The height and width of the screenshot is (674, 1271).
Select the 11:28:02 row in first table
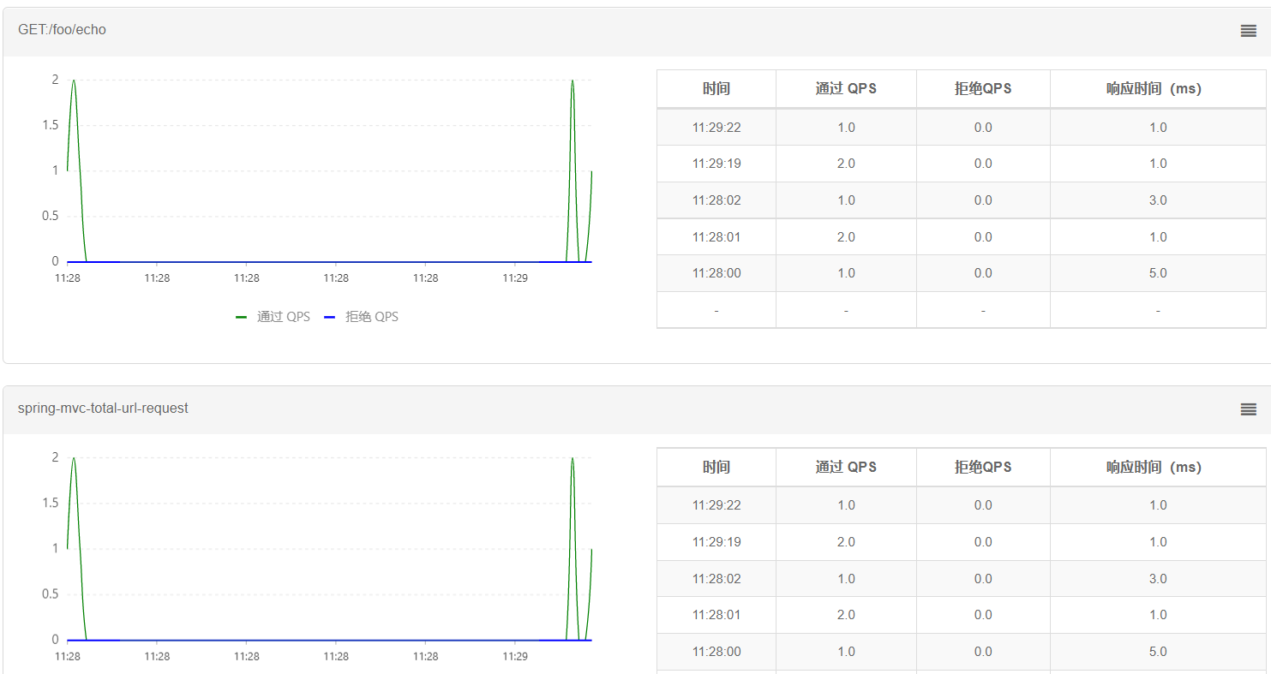pyautogui.click(x=962, y=200)
